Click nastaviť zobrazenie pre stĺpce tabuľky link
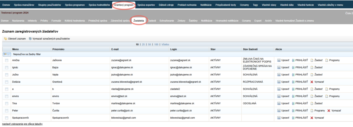Image resolution: width=353 pixels, height=127 pixels. click(22, 124)
